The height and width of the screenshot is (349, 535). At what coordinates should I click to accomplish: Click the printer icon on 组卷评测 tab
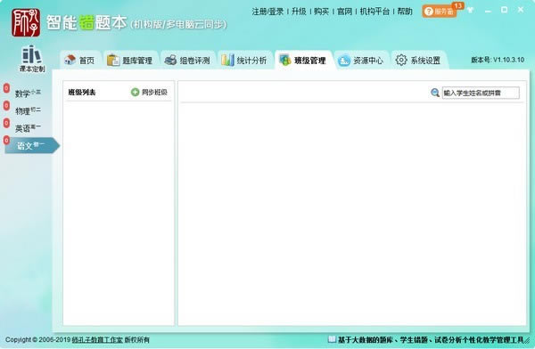[x=170, y=60]
